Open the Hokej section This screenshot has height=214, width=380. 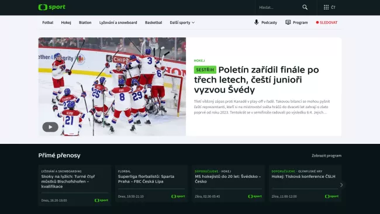click(66, 23)
